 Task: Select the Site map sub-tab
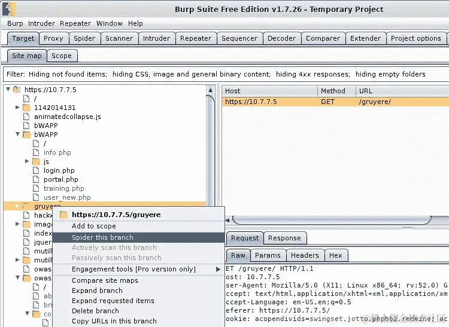27,56
